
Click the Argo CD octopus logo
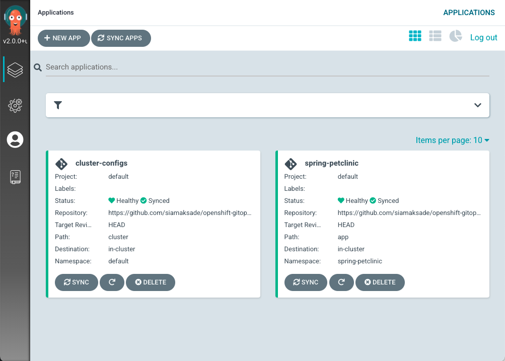[15, 20]
